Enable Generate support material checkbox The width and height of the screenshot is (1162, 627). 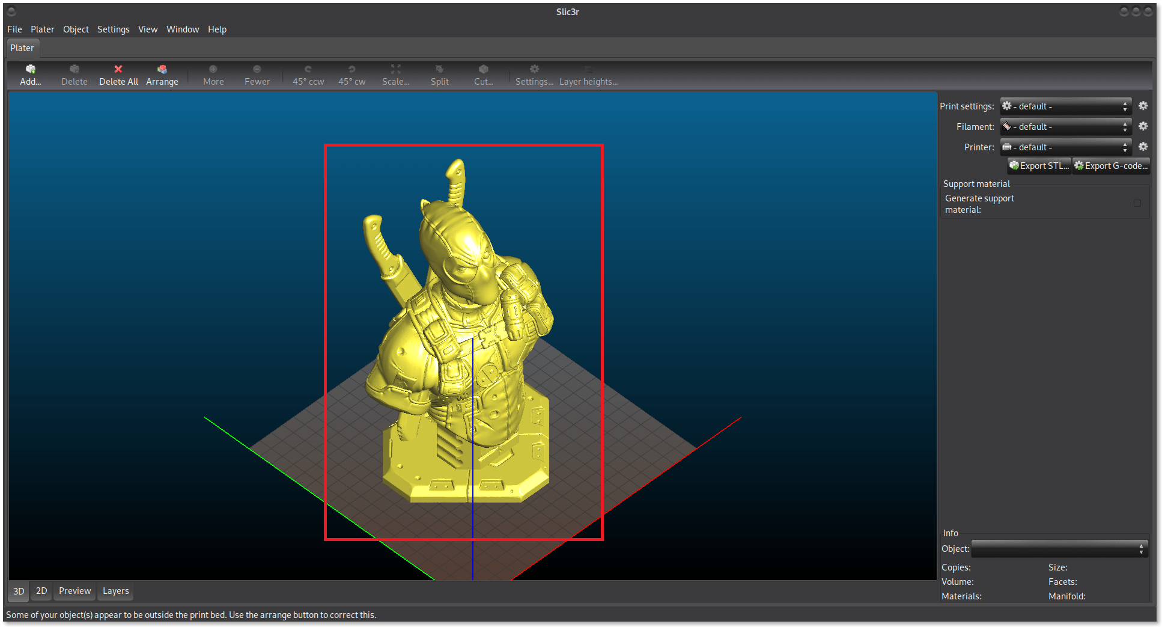(x=1137, y=203)
